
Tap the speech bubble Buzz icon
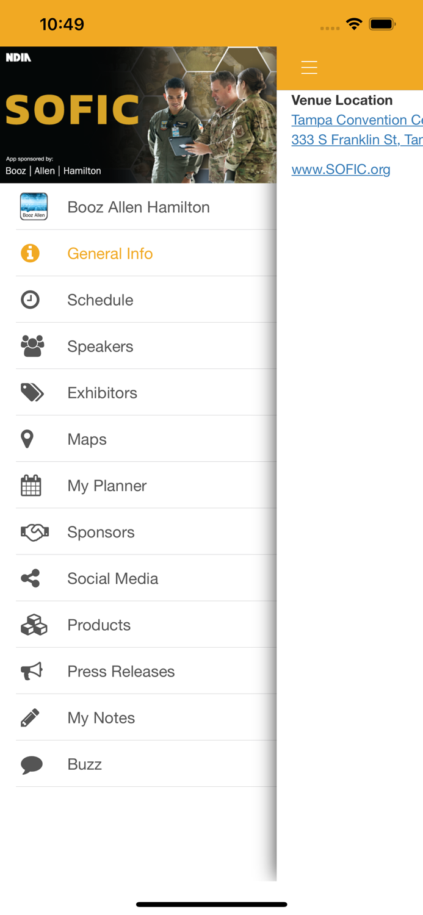[32, 764]
